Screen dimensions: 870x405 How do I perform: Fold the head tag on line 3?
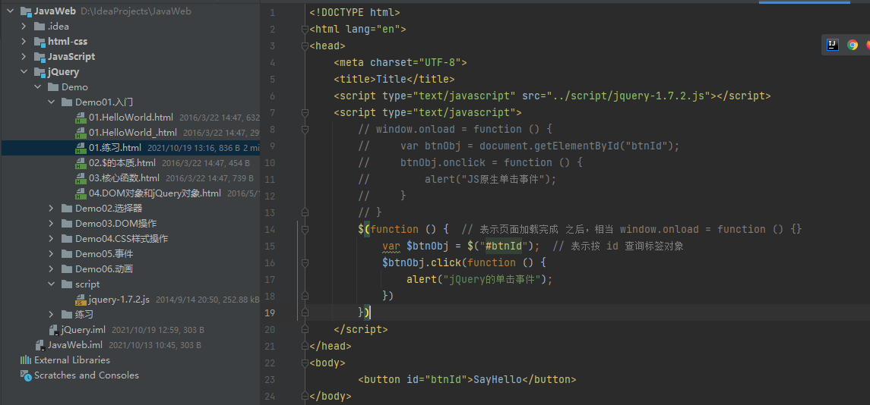(x=303, y=46)
